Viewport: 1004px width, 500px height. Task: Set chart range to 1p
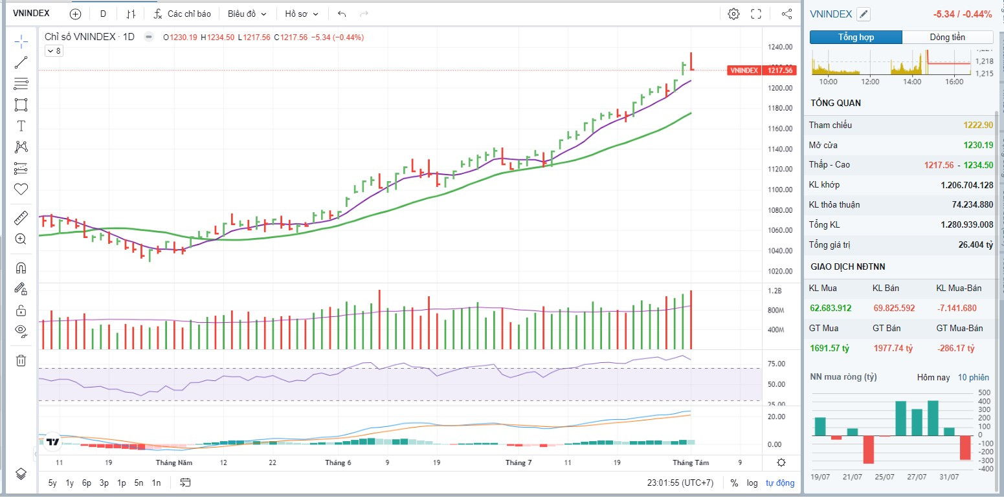(x=122, y=483)
